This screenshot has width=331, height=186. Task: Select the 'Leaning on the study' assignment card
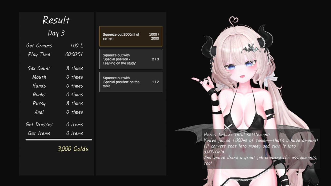pyautogui.click(x=131, y=59)
